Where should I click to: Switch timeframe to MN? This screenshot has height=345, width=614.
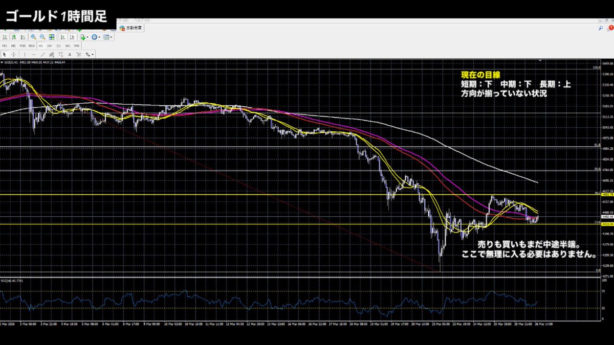tap(77, 45)
